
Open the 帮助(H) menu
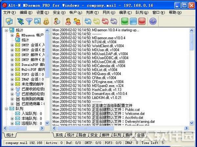click(175, 12)
